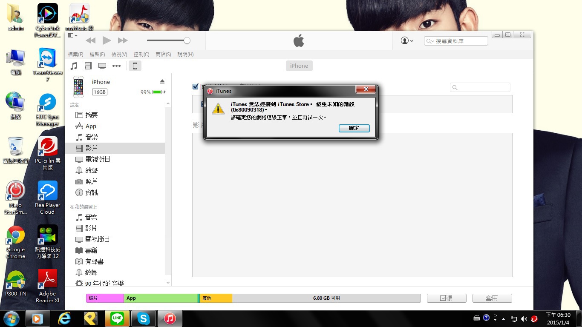Click the 回復 button
The height and width of the screenshot is (327, 582).
point(447,298)
